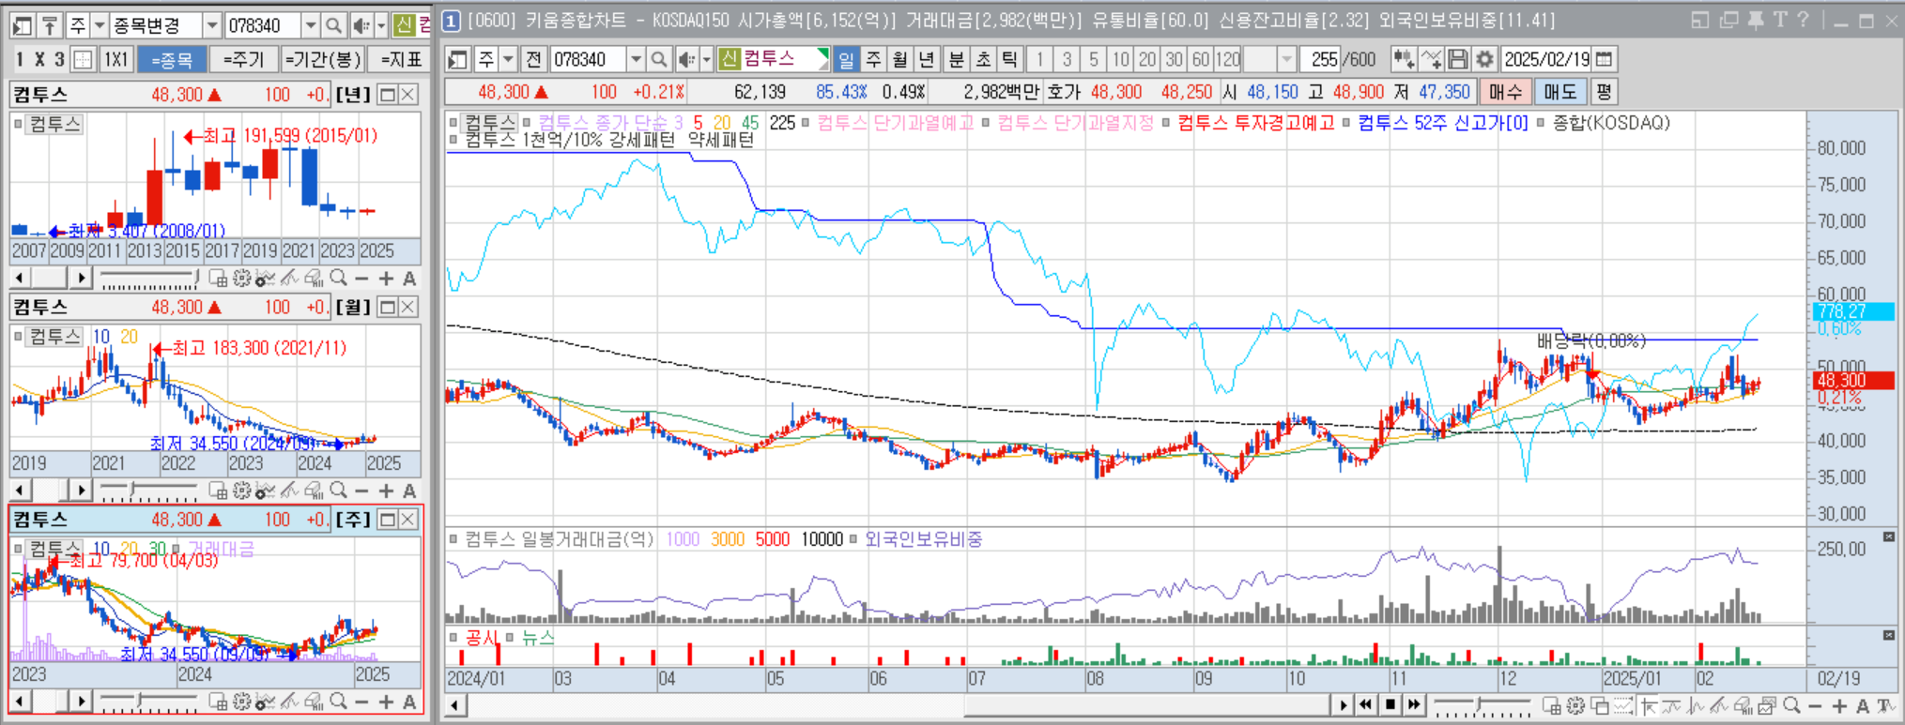Click the plus zoom icon under the weekly mini chart

[386, 702]
